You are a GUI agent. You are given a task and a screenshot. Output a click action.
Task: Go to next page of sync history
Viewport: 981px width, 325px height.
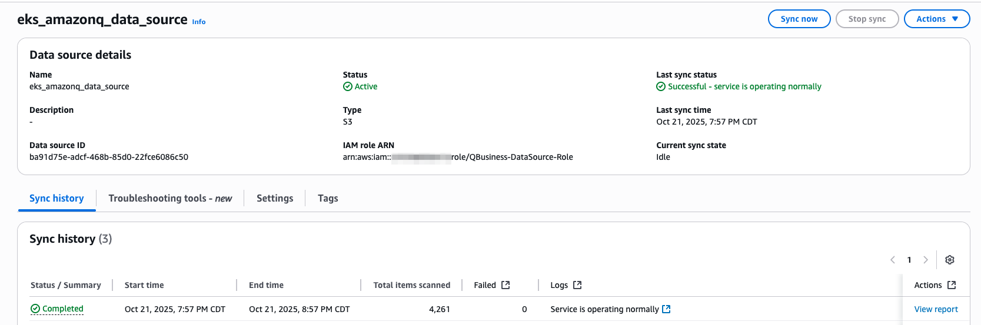point(925,260)
